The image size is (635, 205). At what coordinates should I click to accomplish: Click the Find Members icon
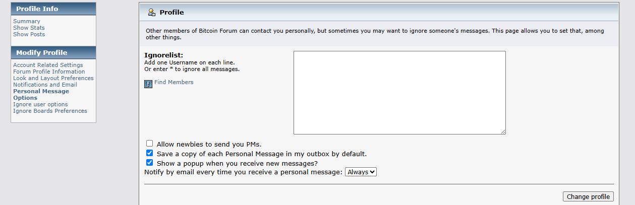[148, 84]
